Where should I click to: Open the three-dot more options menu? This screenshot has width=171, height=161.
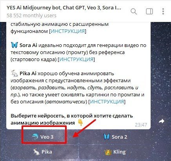pos(163,11)
